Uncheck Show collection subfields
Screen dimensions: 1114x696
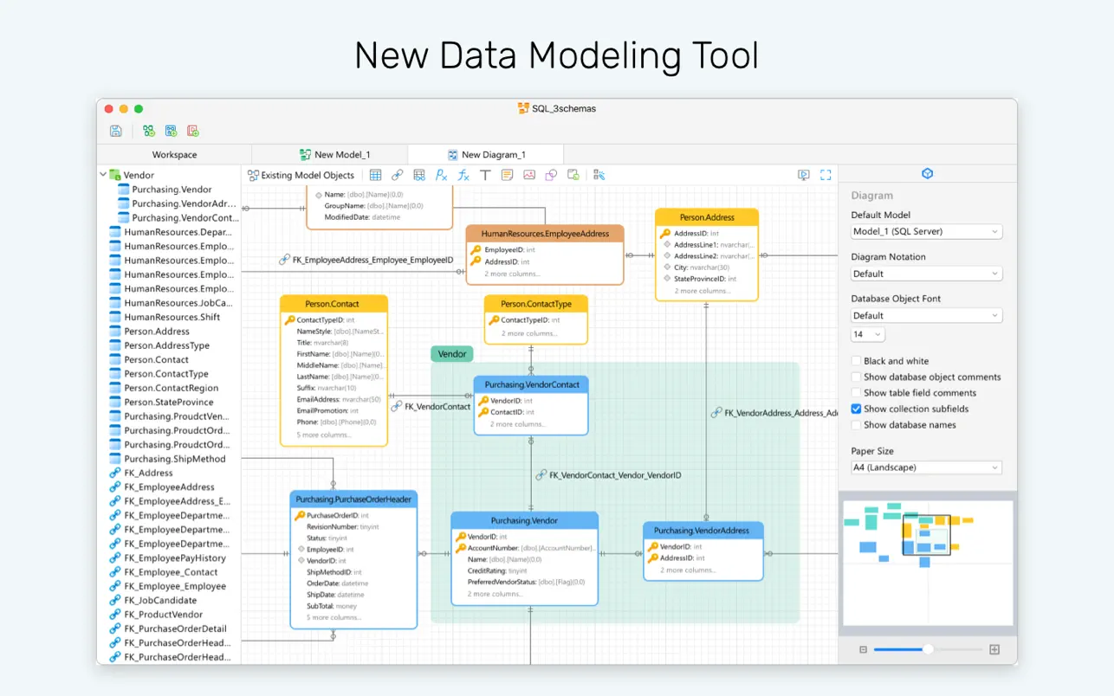[x=856, y=409]
